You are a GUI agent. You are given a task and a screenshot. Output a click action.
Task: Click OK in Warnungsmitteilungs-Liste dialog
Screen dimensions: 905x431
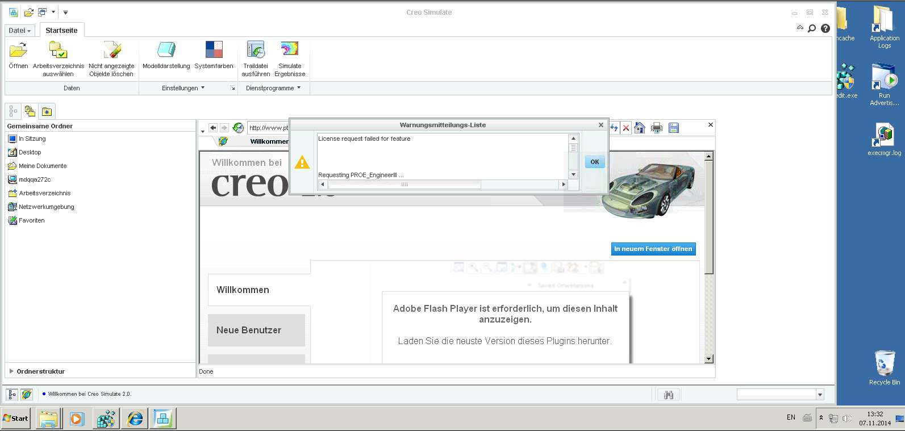595,162
